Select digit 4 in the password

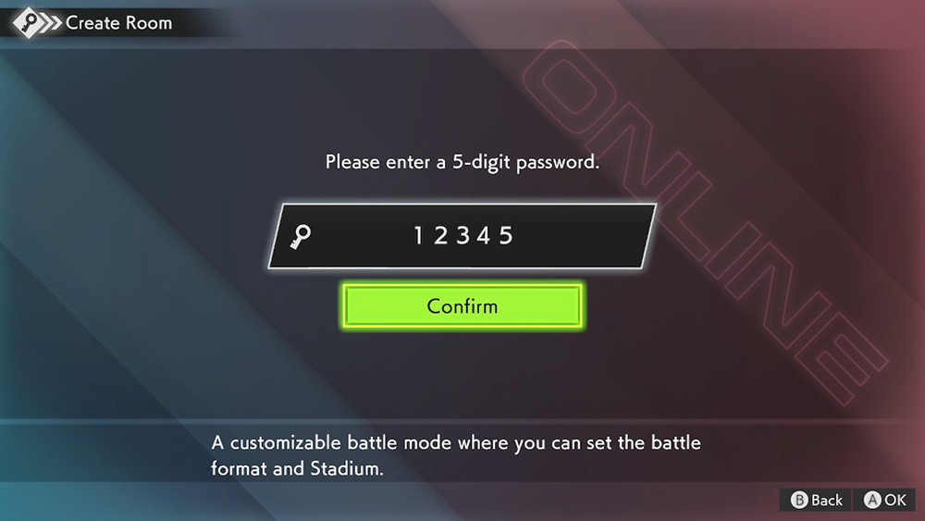484,235
